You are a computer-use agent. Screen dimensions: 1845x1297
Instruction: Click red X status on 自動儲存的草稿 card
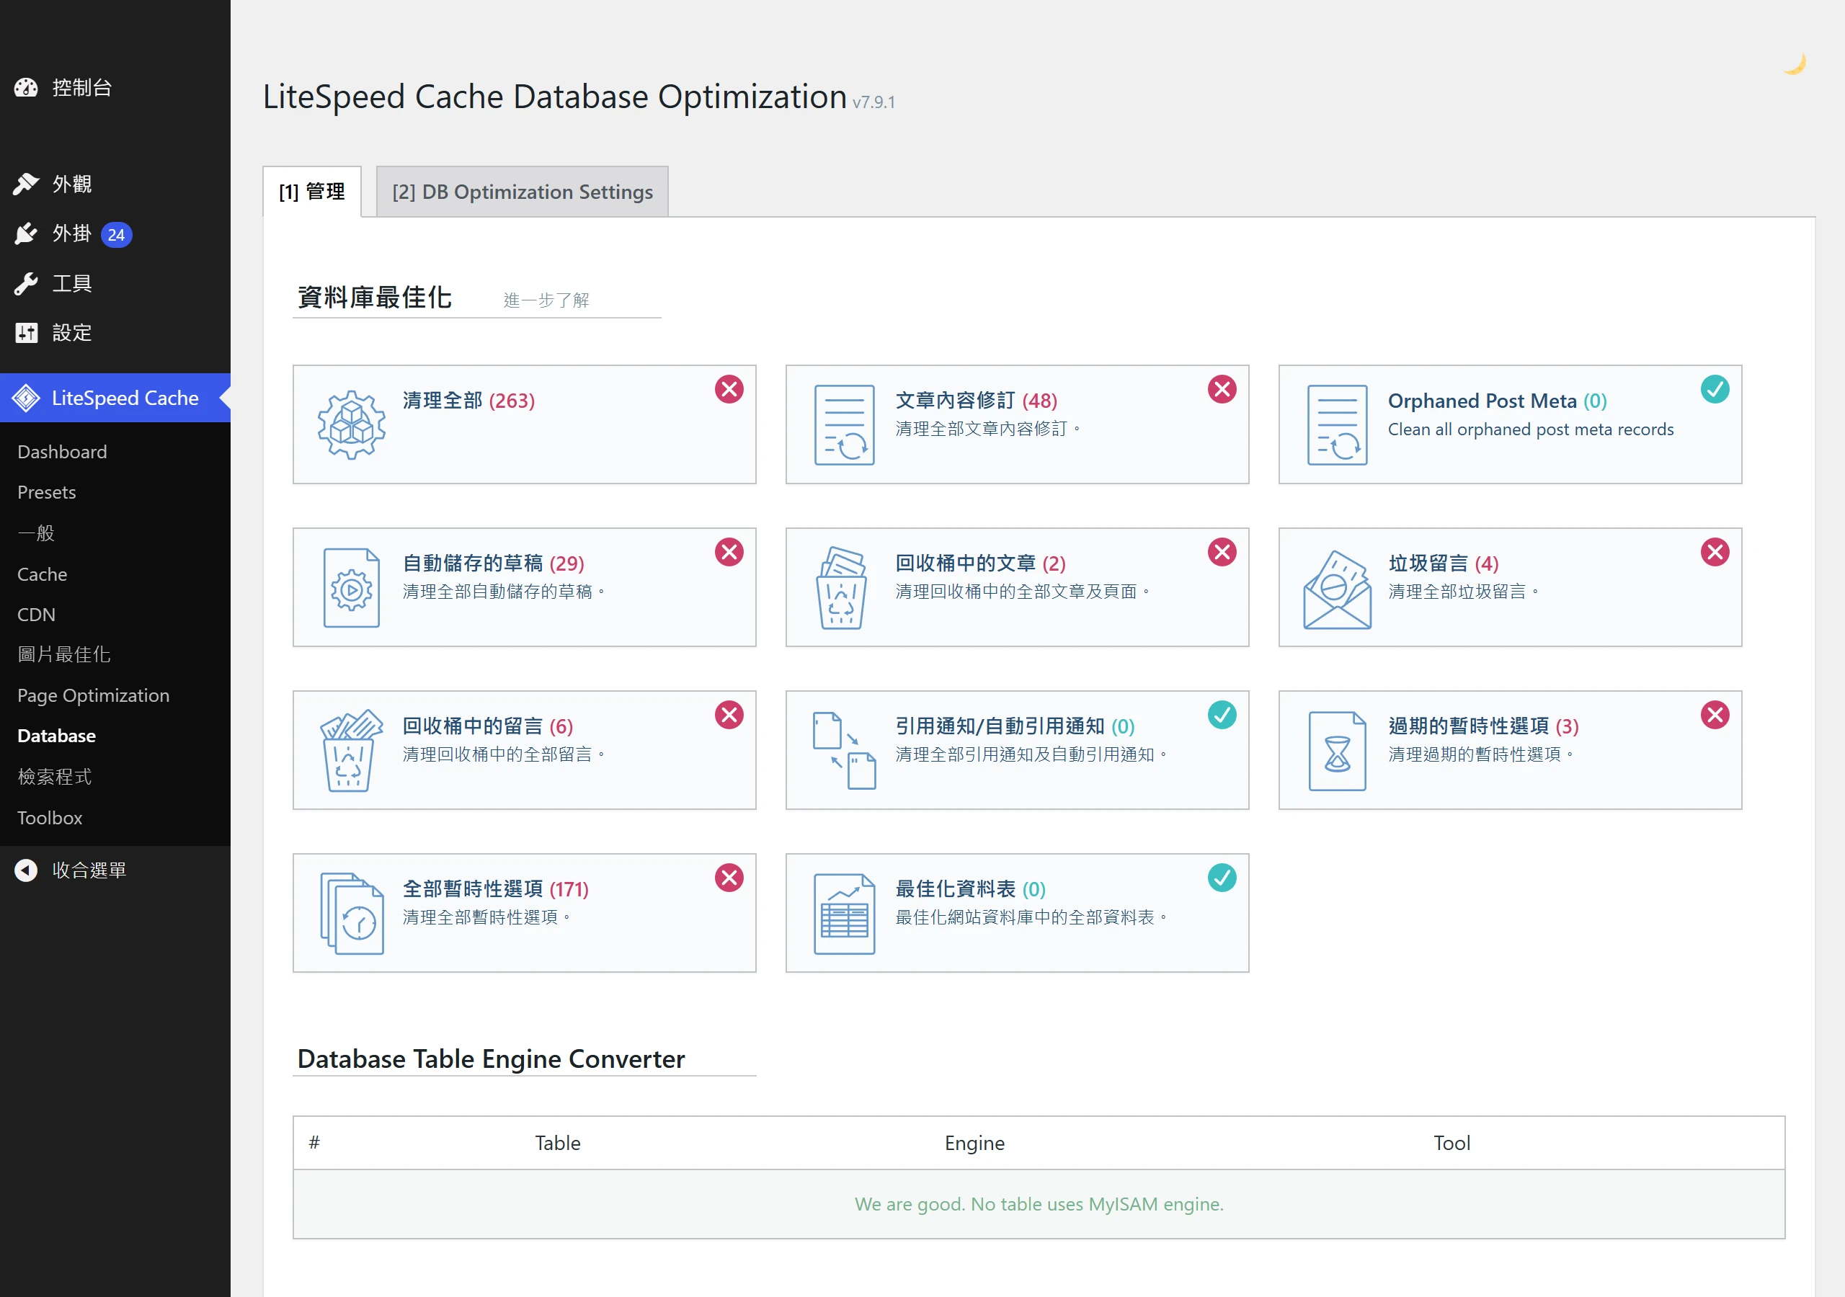pos(729,552)
